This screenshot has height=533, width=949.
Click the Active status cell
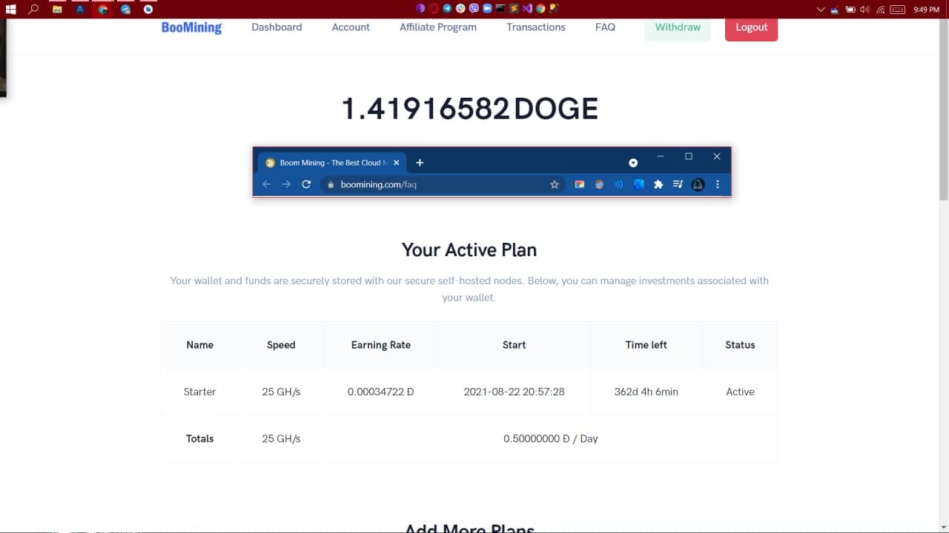tap(740, 392)
